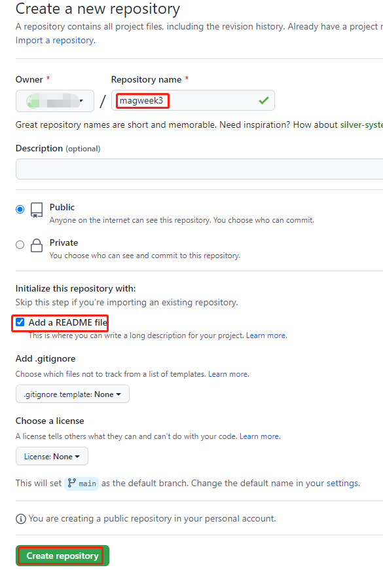Click the green checkmark in name field
383x570 pixels.
[264, 100]
